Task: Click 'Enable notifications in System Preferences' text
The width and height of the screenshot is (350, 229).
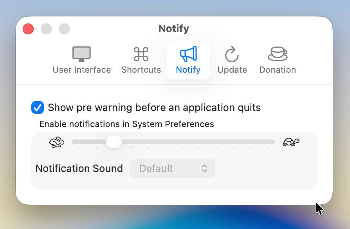Action: [x=126, y=124]
